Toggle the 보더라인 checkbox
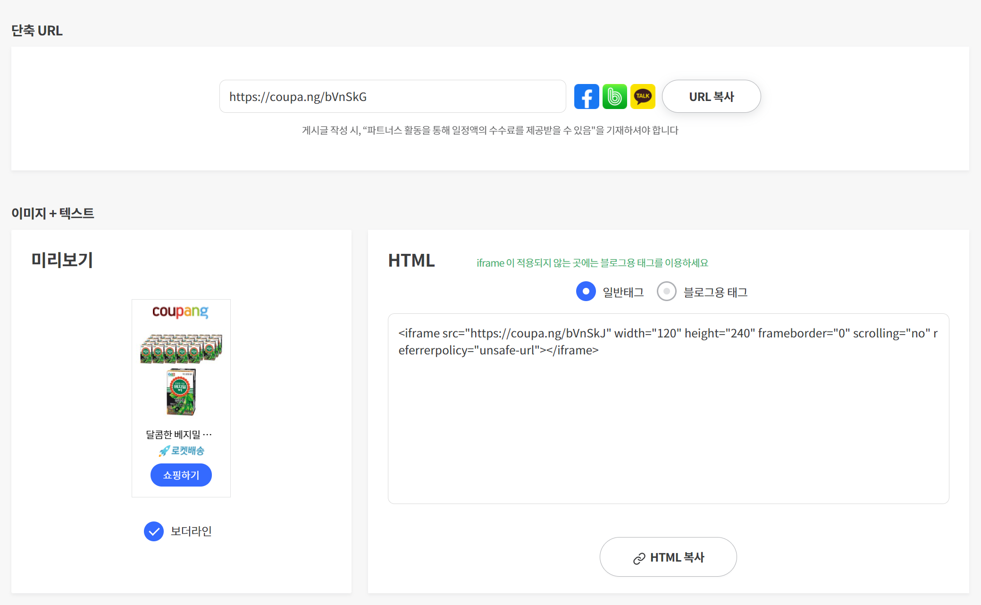The image size is (981, 605). tap(154, 531)
